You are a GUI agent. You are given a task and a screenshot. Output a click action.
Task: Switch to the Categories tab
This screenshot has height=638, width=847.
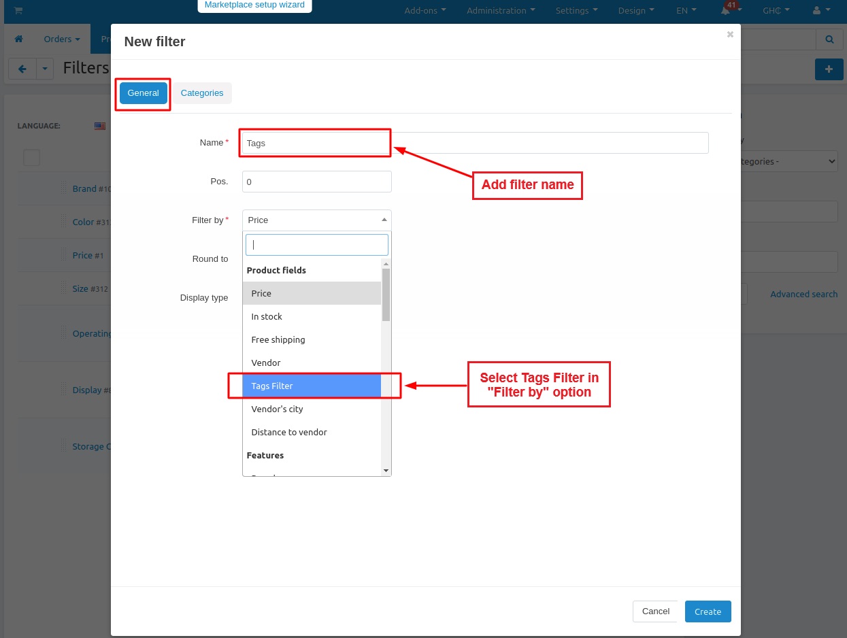(202, 93)
